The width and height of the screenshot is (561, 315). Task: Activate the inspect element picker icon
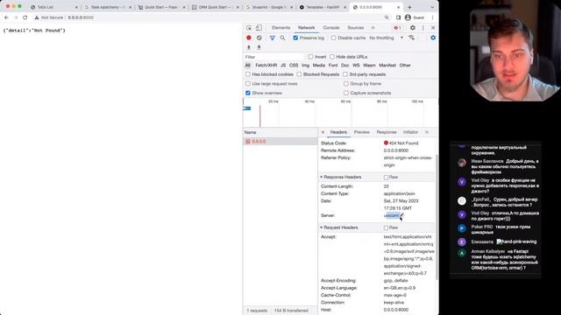[x=249, y=28]
